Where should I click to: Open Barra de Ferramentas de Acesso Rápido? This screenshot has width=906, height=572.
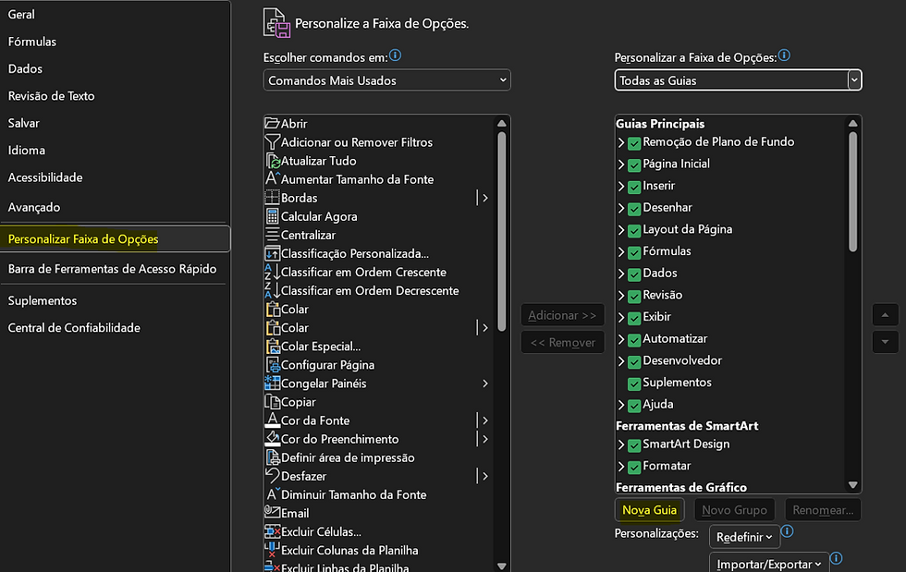[112, 269]
